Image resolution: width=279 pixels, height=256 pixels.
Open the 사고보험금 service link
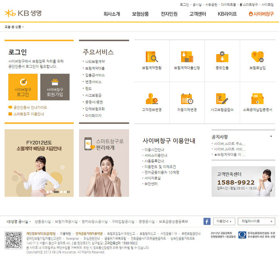point(93,95)
